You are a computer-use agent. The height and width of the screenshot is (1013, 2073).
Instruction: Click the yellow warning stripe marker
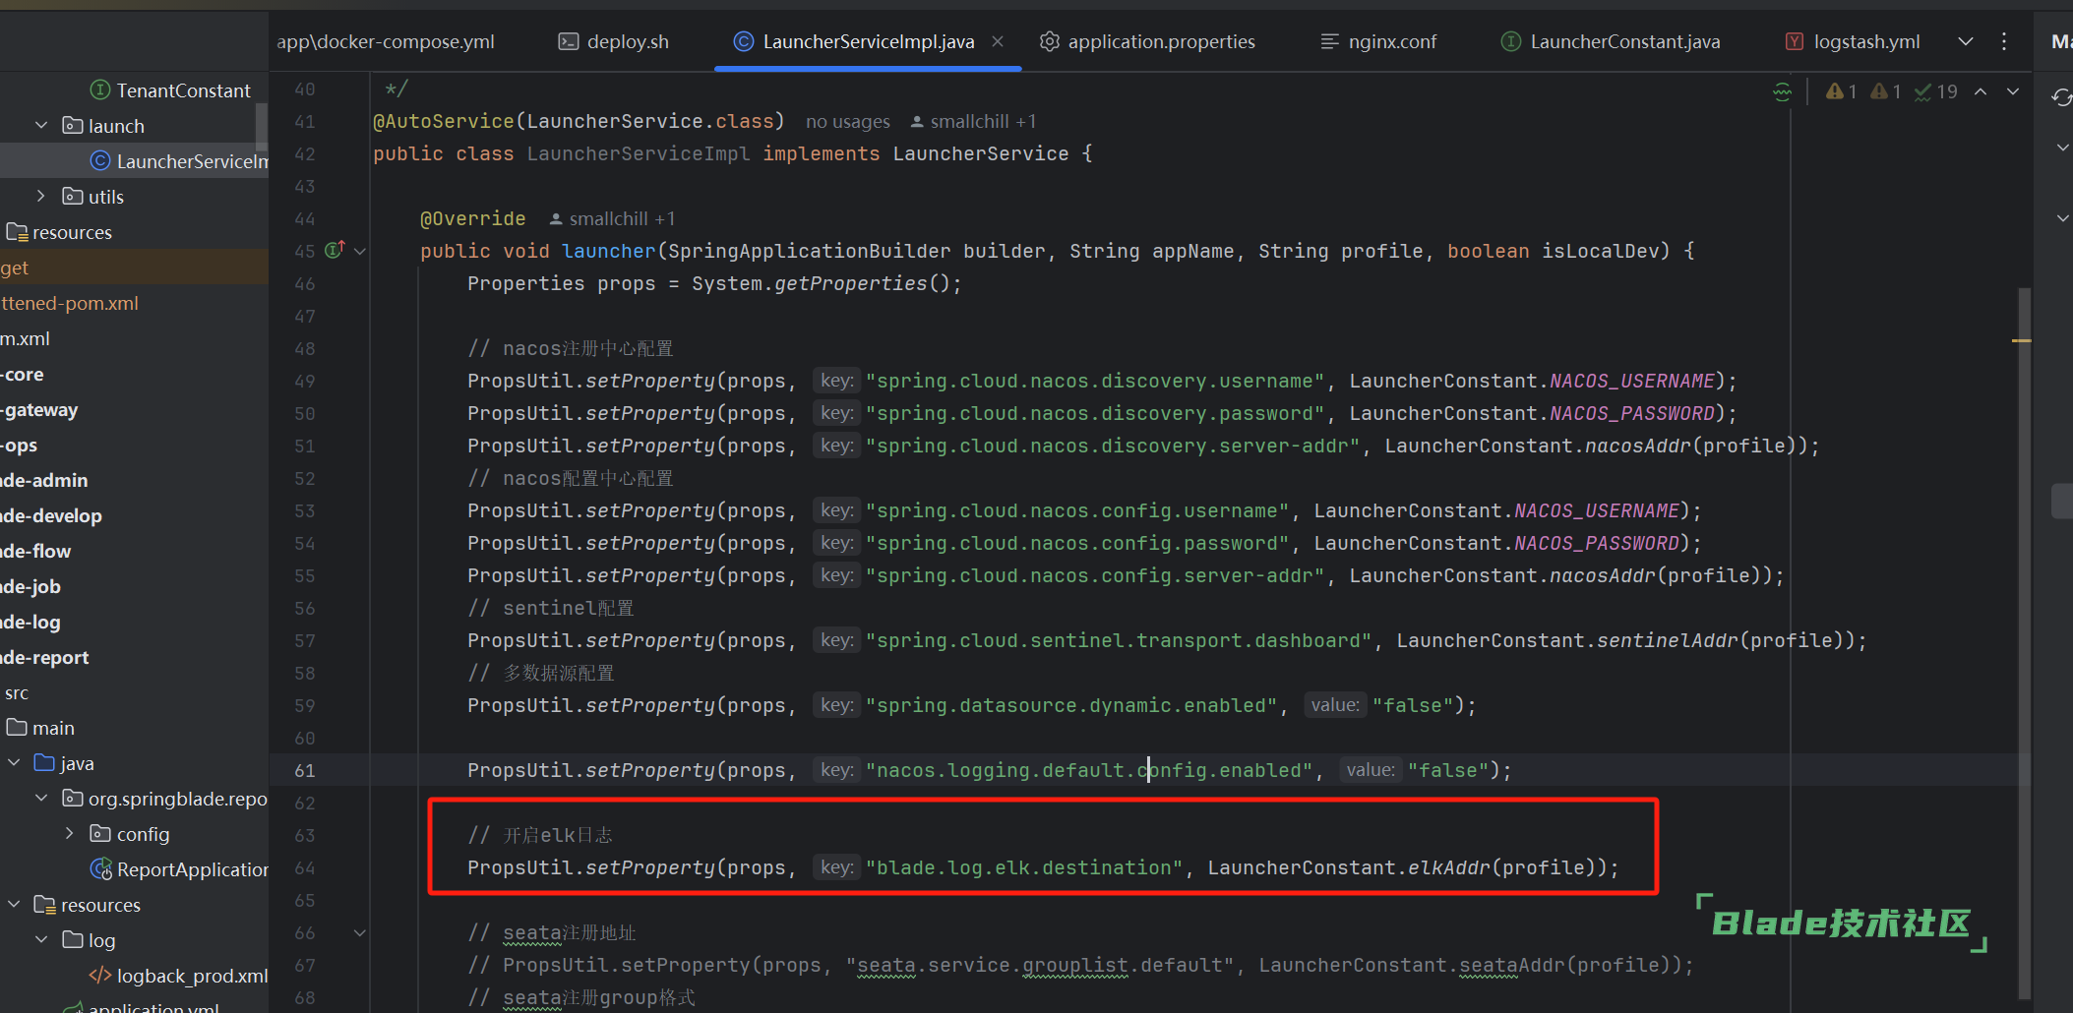coord(2022,340)
